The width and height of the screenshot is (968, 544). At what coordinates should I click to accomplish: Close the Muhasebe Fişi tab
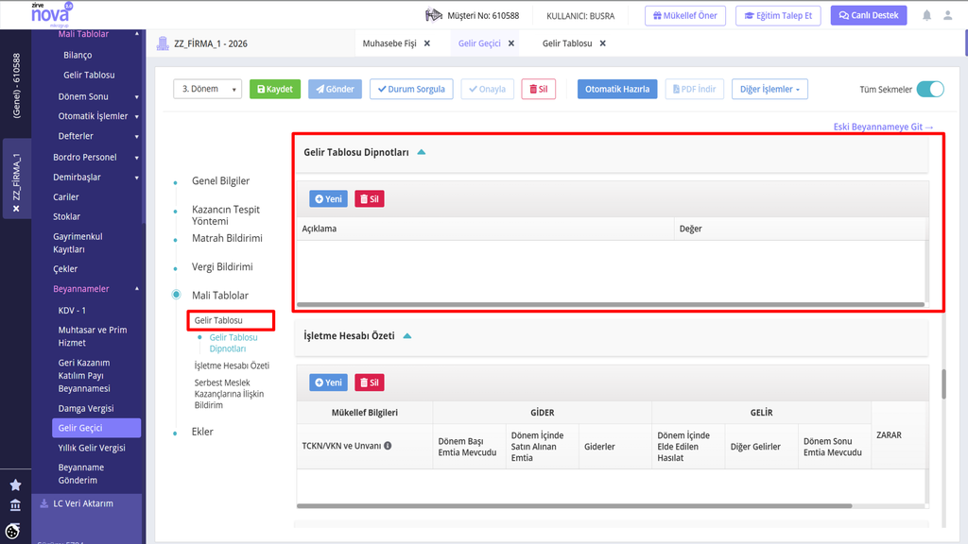click(x=427, y=43)
